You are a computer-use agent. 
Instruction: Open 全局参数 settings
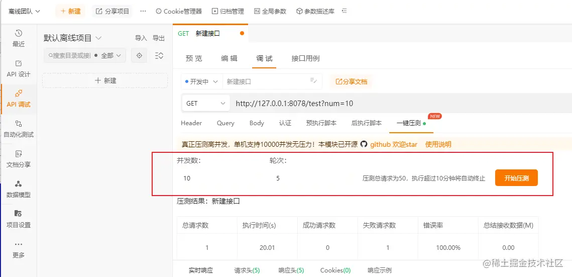coord(270,12)
